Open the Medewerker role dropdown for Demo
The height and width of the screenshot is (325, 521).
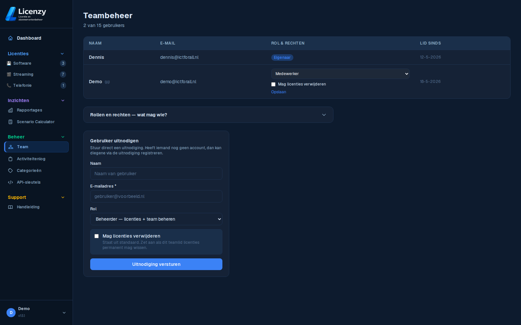(x=340, y=74)
